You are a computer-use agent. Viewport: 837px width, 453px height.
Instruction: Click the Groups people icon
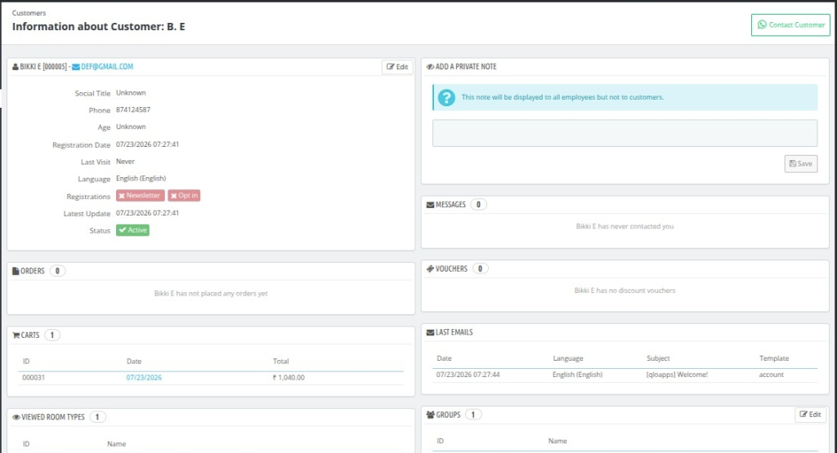pos(430,415)
